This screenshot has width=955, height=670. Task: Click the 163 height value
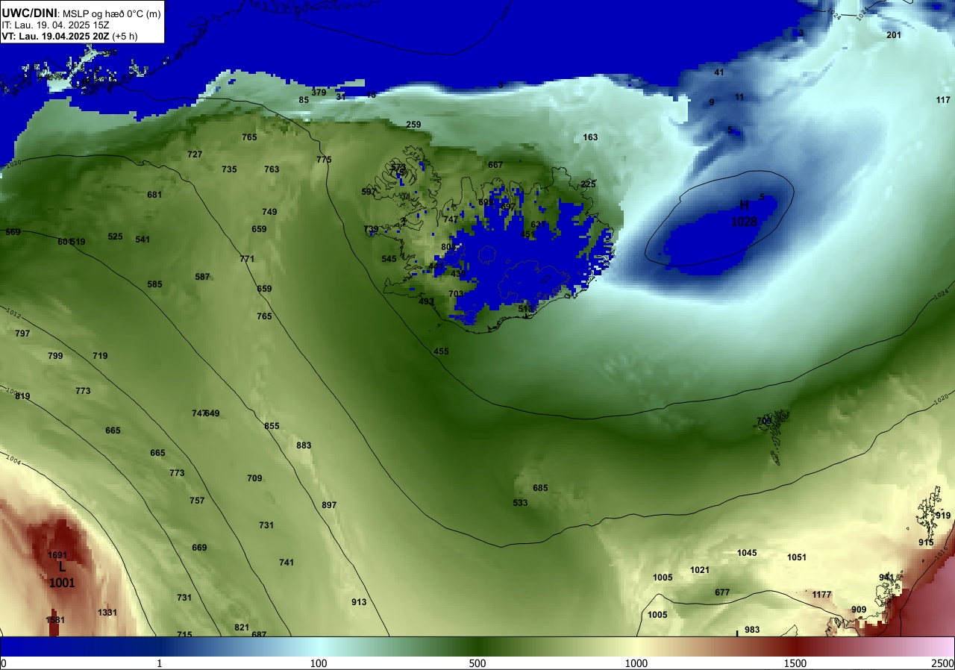(x=590, y=137)
